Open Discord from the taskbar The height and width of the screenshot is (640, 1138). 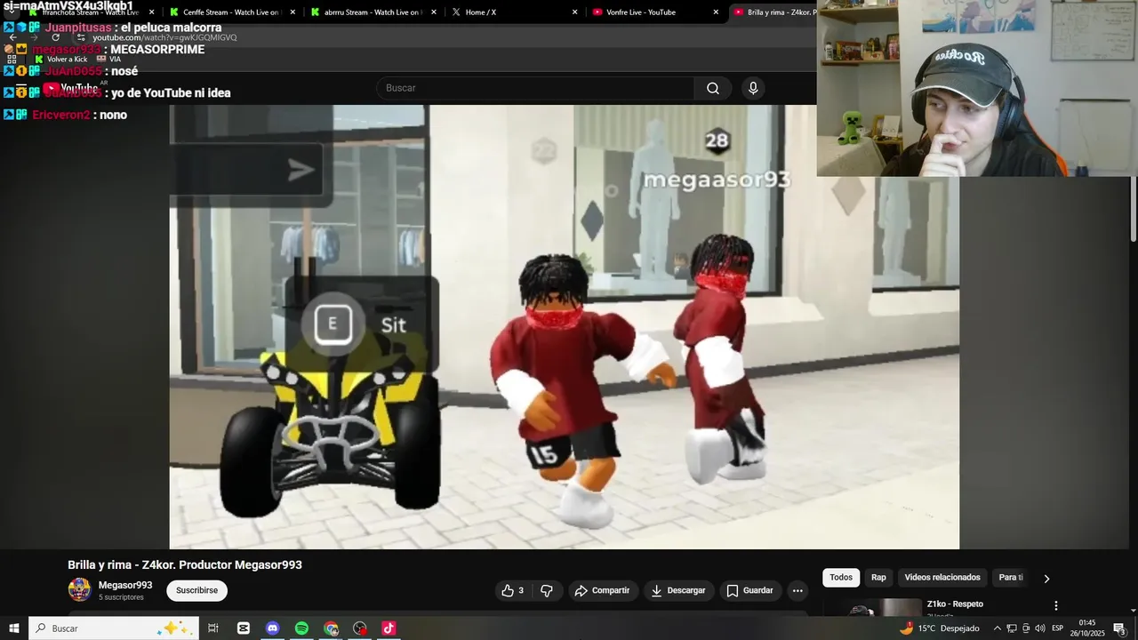[272, 628]
